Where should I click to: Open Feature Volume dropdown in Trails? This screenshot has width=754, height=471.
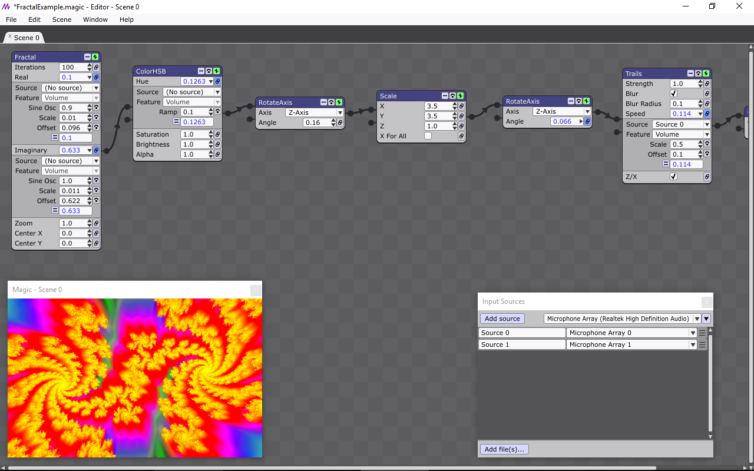point(682,134)
